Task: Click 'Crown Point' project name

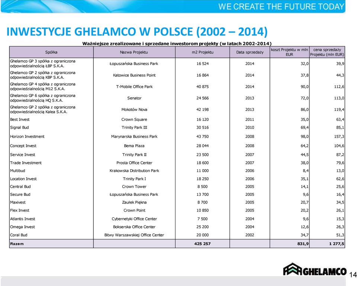Action: pos(134,210)
